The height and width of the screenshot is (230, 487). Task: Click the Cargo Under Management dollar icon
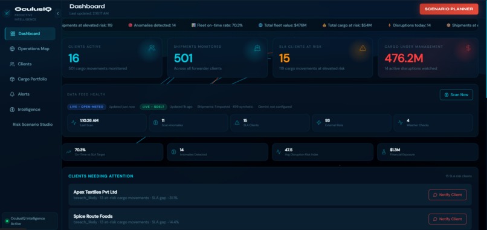tap(468, 48)
